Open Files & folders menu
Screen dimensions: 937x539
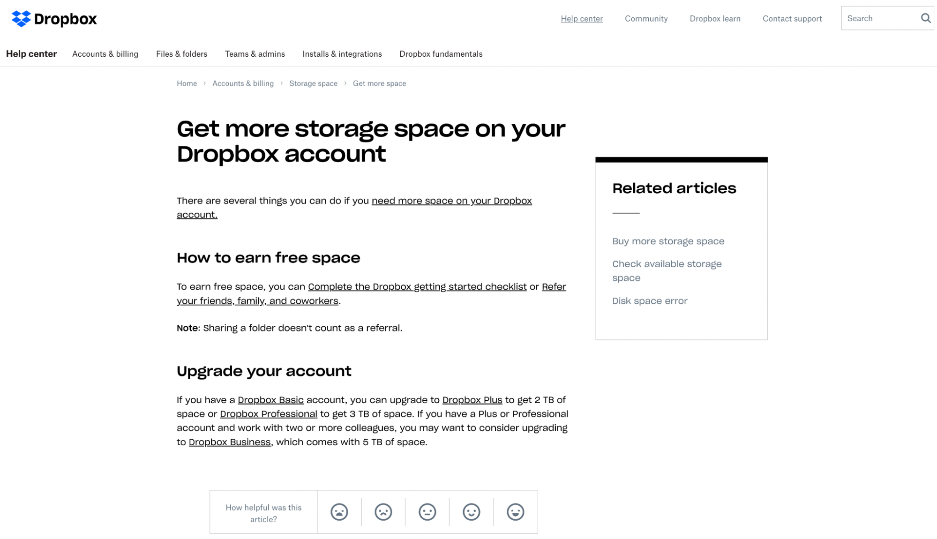(181, 54)
